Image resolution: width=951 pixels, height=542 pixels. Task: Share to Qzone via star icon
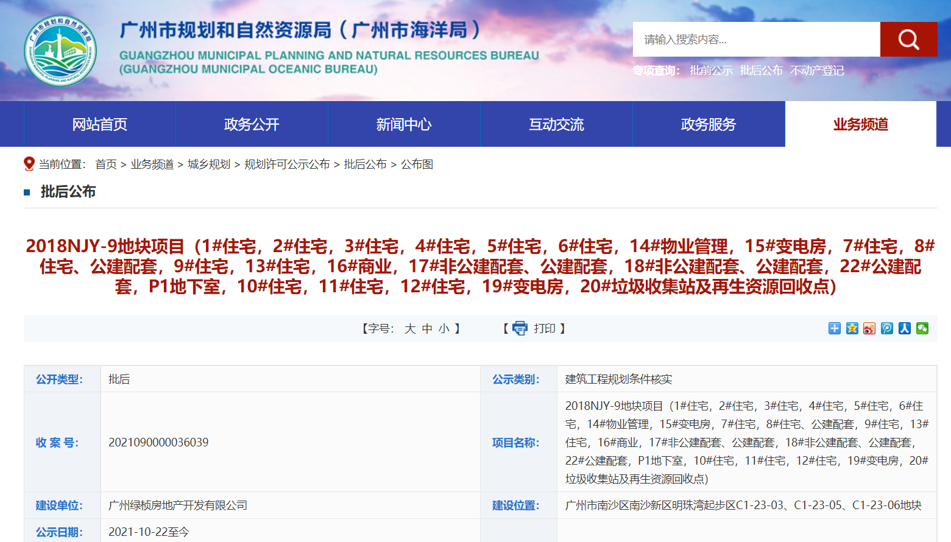(852, 328)
